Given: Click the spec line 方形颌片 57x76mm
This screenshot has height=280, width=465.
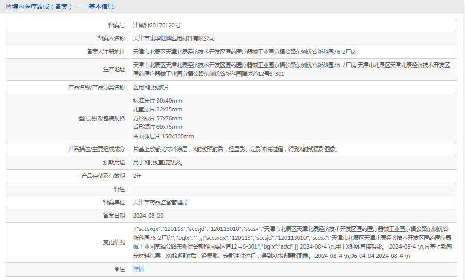Looking at the screenshot, I should tap(157, 118).
